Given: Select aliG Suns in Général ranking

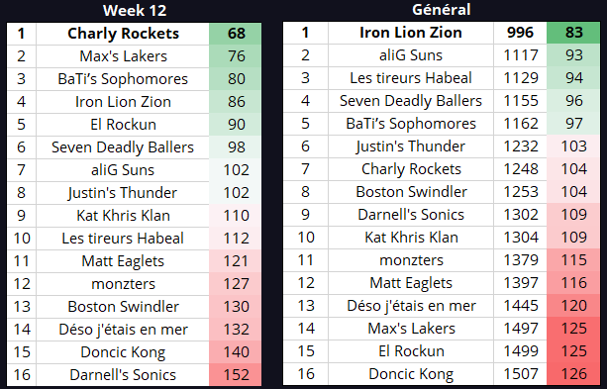Looking at the screenshot, I should pyautogui.click(x=411, y=55).
